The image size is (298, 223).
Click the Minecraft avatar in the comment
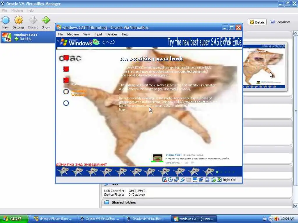[x=157, y=158]
